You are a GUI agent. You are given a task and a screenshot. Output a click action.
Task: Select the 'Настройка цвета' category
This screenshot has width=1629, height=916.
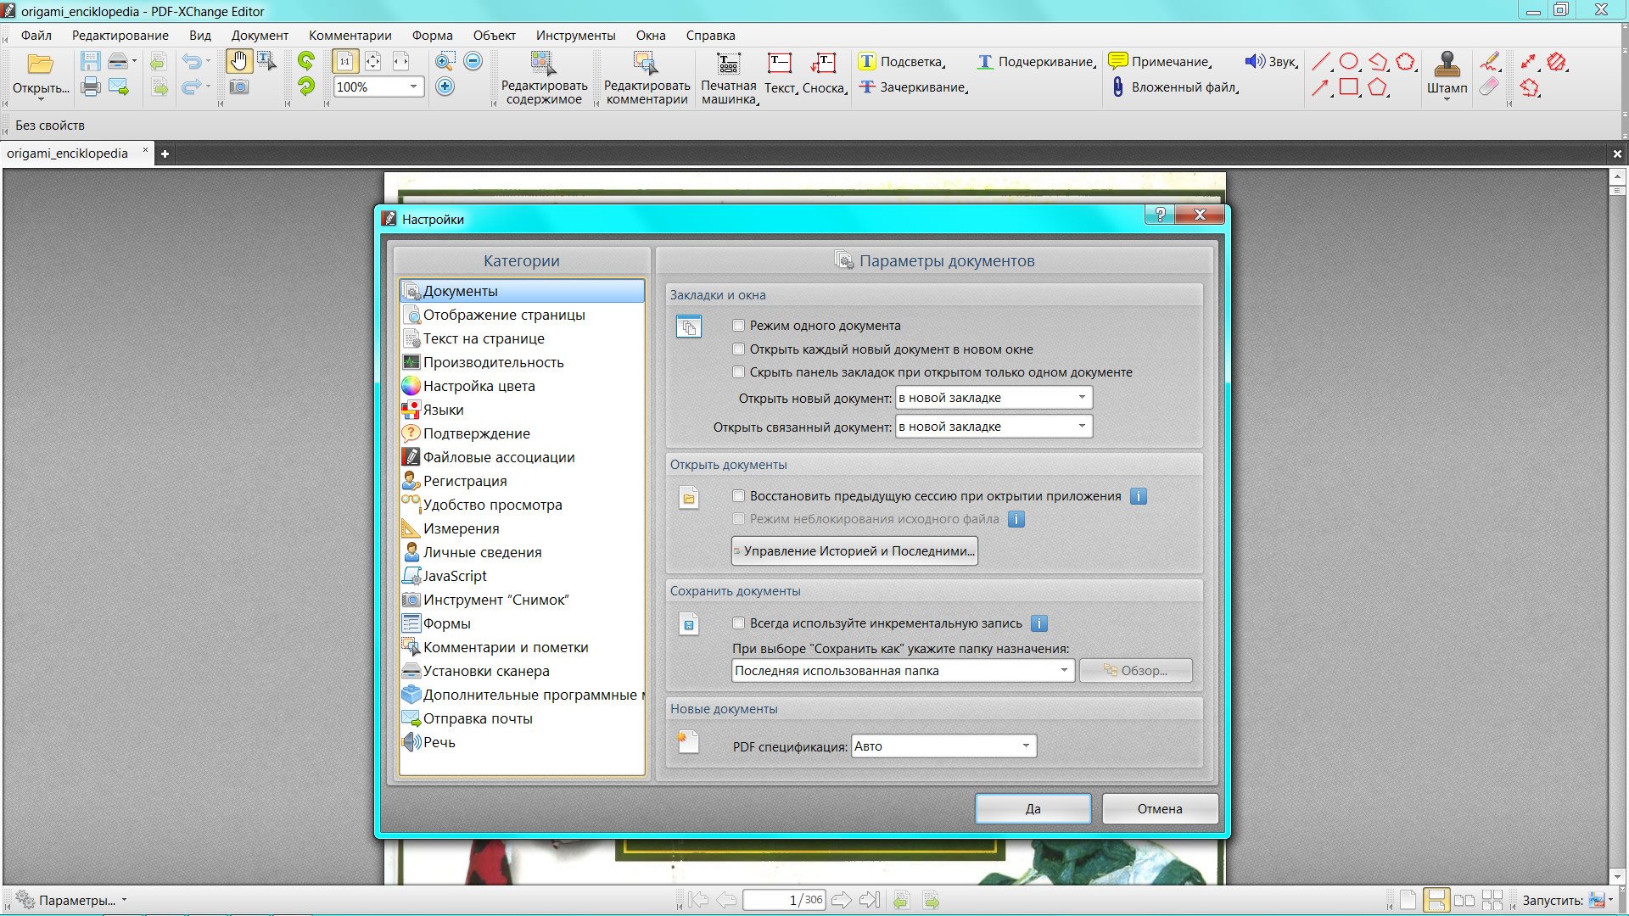[x=522, y=386]
